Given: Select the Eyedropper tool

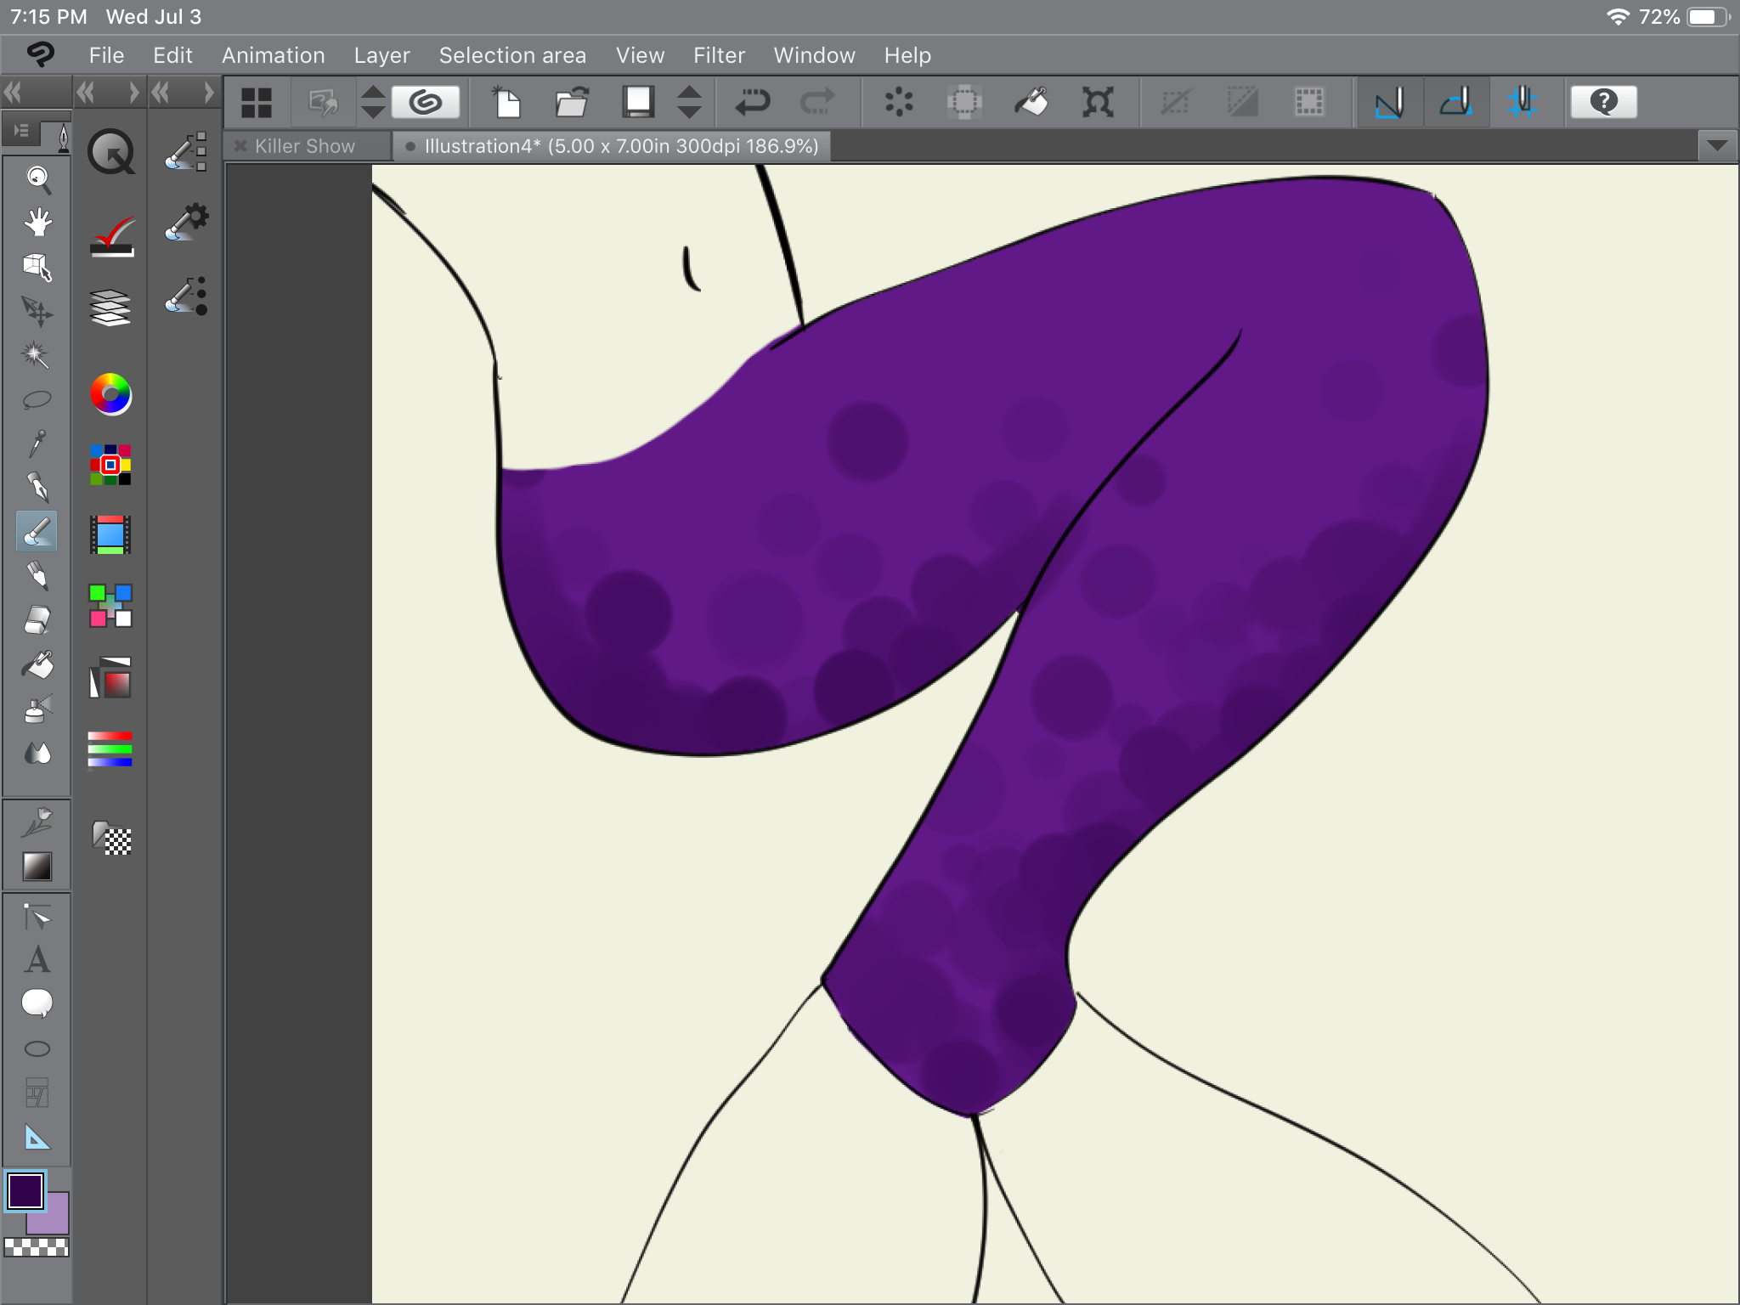Looking at the screenshot, I should [x=37, y=443].
